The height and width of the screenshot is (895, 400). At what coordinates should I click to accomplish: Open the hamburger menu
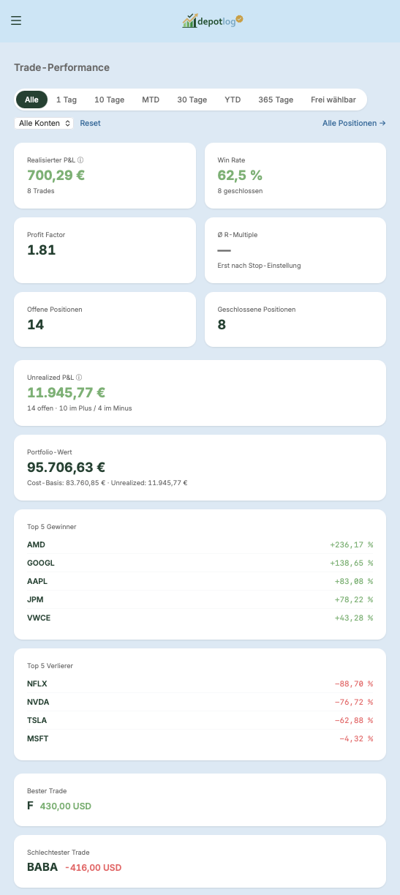[x=16, y=20]
